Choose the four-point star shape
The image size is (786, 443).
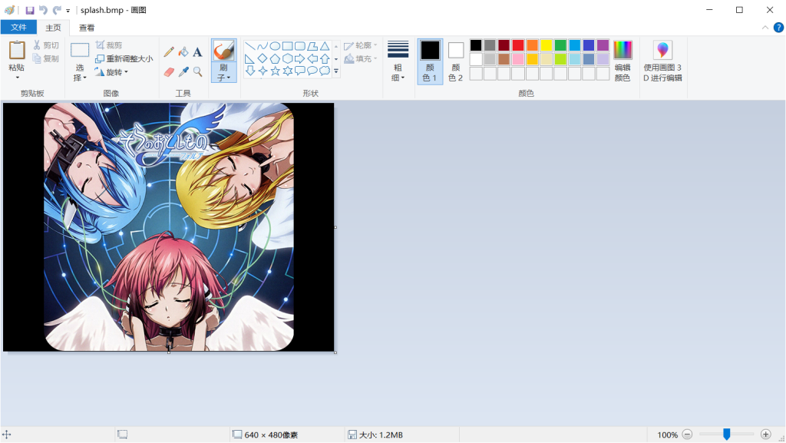click(263, 71)
